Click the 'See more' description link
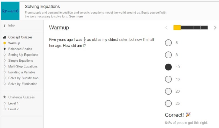The image size is (219, 128). tap(76, 17)
